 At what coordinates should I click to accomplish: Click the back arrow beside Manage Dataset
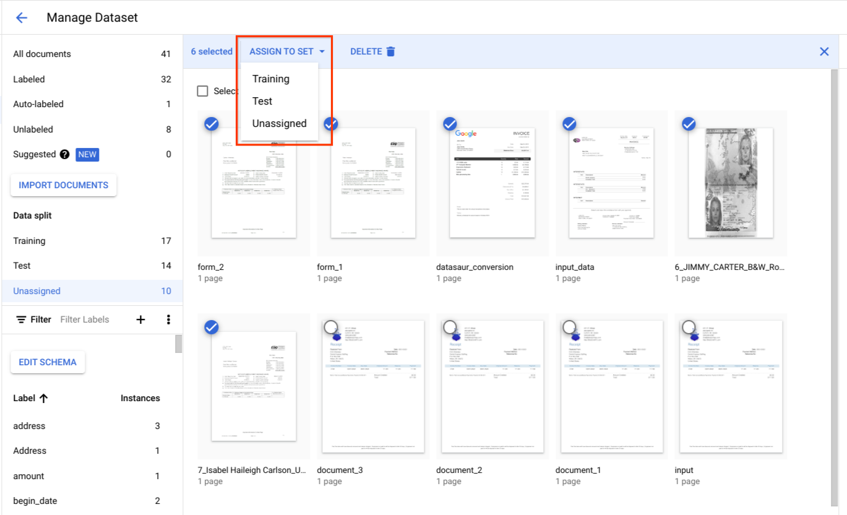[22, 17]
